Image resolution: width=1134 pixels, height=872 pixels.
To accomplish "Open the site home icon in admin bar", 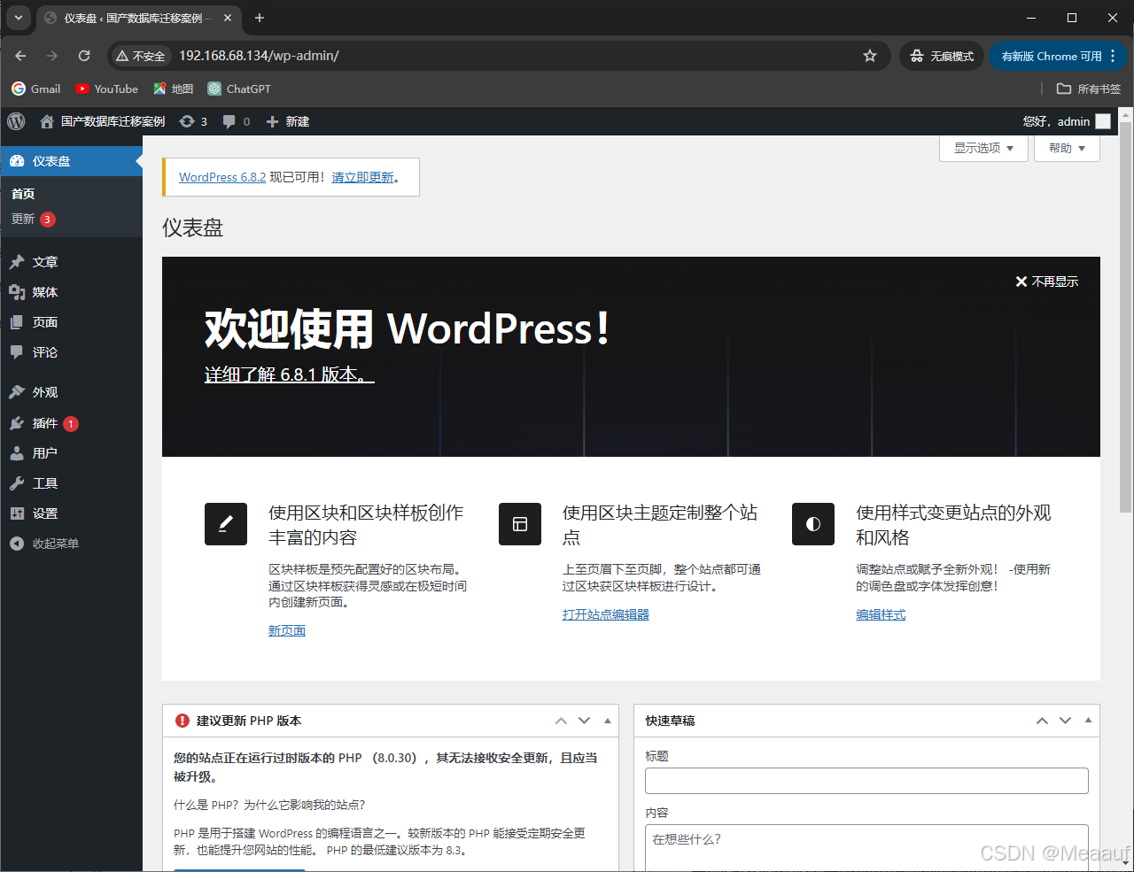I will pyautogui.click(x=47, y=121).
